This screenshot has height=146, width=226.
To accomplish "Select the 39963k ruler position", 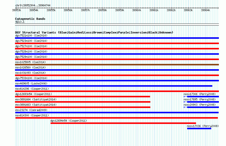I will pos(188,10).
